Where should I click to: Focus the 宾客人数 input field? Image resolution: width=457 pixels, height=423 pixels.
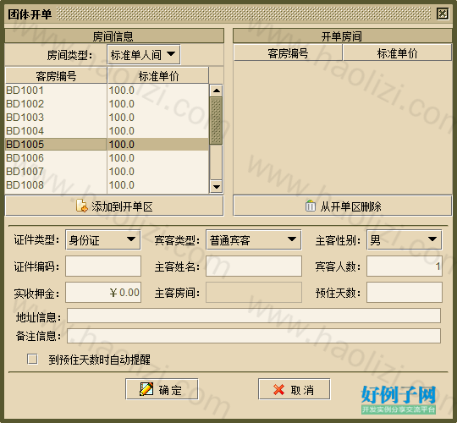point(405,266)
